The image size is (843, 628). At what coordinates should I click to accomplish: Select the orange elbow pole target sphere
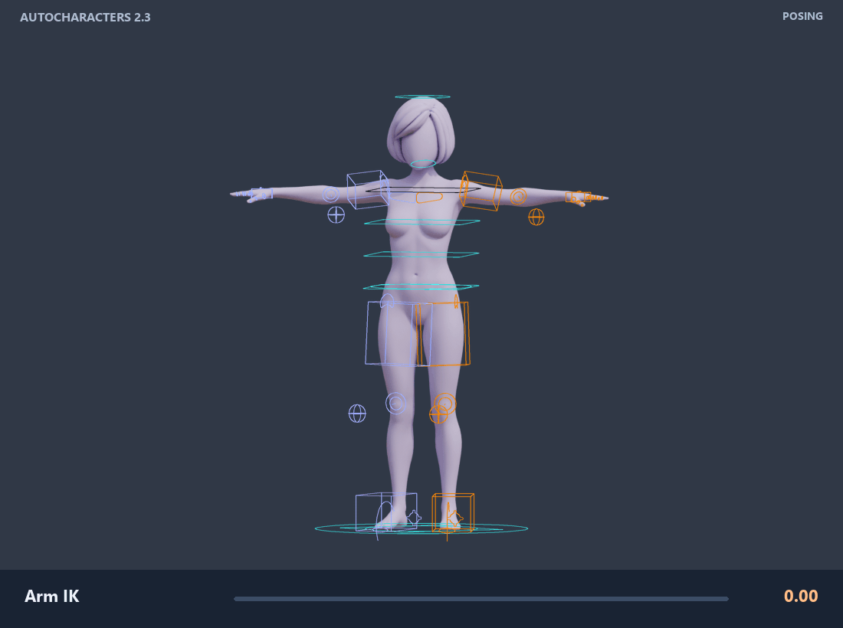(x=536, y=217)
